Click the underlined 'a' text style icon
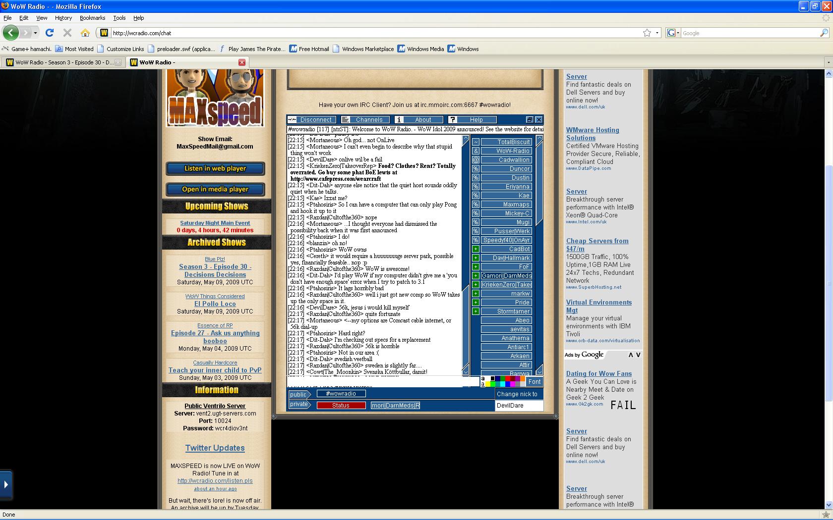The image size is (833, 520). click(x=482, y=384)
